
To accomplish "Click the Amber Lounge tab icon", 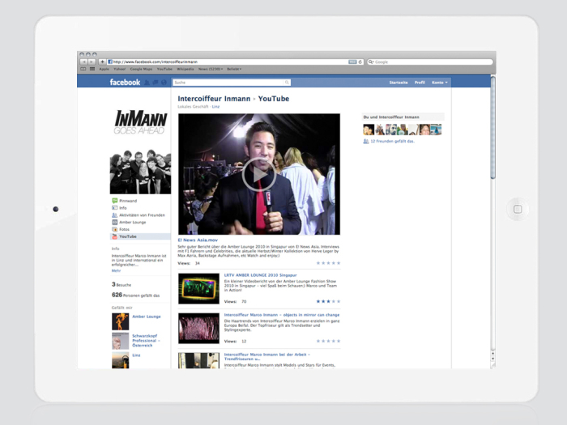I will coord(115,223).
